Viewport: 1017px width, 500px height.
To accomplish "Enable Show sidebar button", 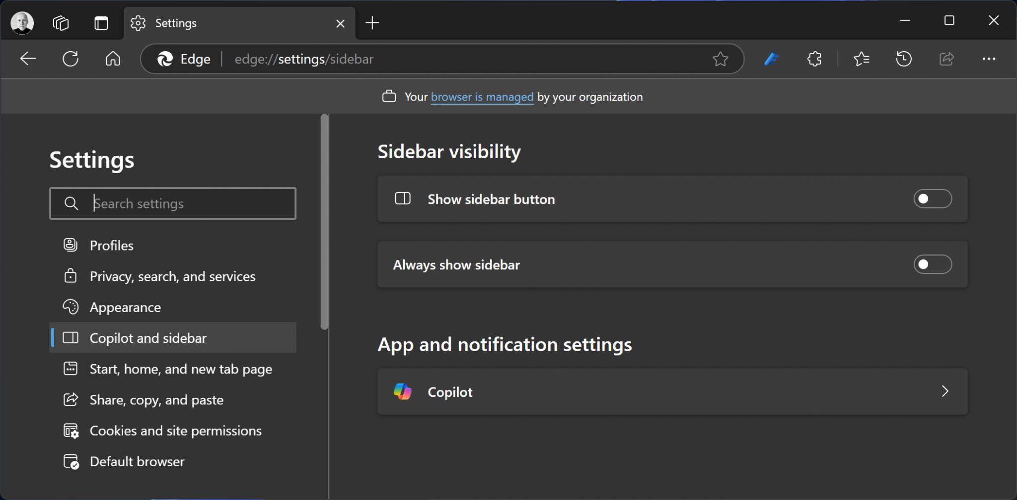I will coord(932,199).
